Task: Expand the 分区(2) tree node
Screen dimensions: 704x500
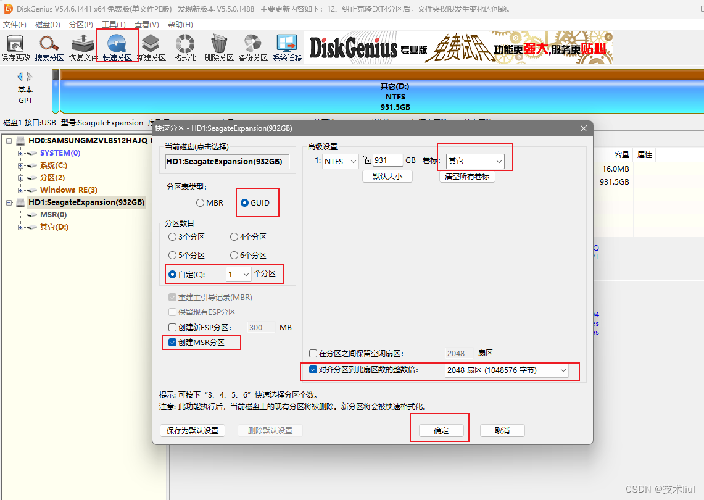Action: 20,178
